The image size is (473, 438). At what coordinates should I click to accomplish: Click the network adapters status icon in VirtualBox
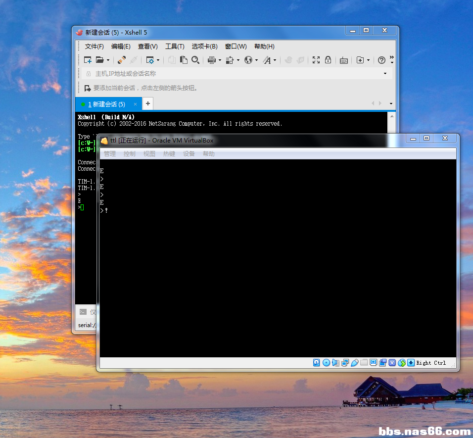345,363
